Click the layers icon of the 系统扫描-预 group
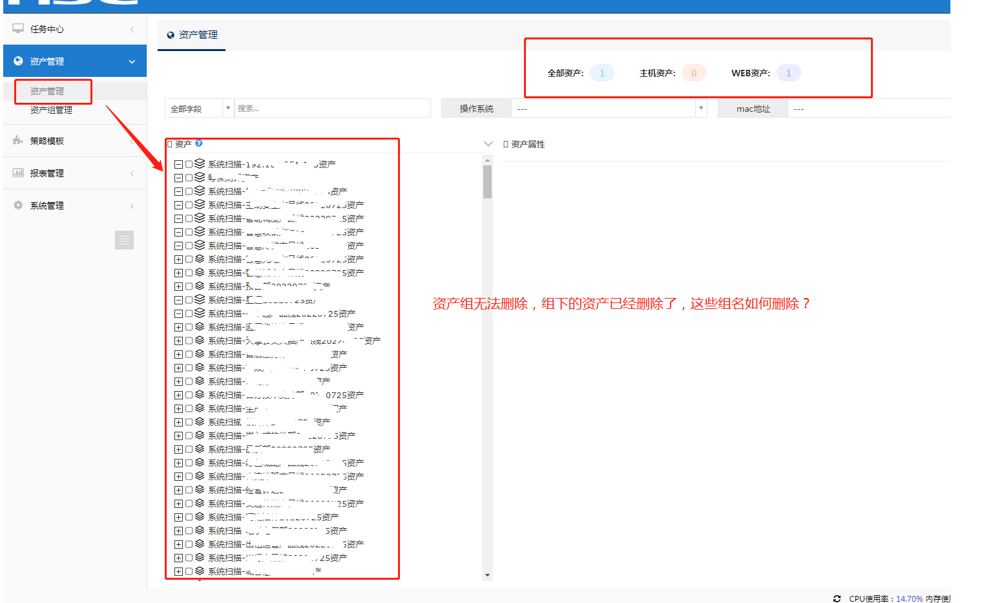This screenshot has width=984, height=603. 200,286
